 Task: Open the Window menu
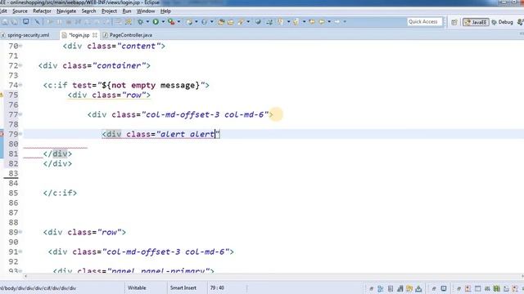pyautogui.click(x=146, y=11)
